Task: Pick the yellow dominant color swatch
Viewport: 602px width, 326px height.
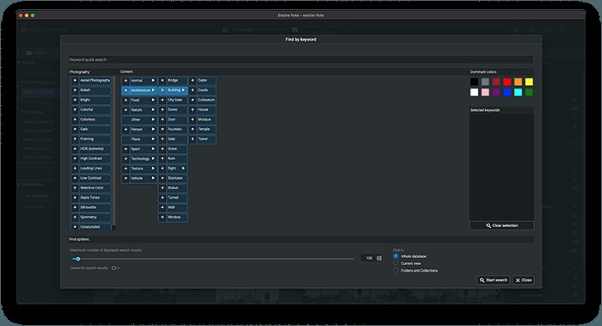Action: pyautogui.click(x=529, y=82)
